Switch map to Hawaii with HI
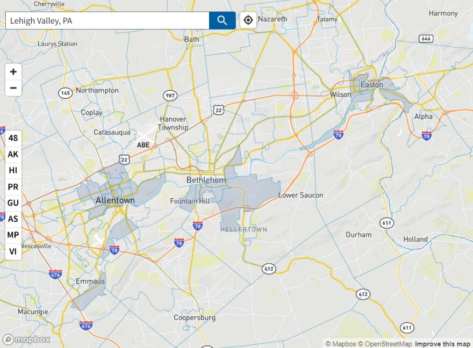473x348 pixels. coord(13,171)
